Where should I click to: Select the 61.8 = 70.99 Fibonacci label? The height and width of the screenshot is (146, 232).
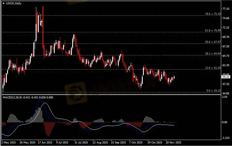coord(213,31)
